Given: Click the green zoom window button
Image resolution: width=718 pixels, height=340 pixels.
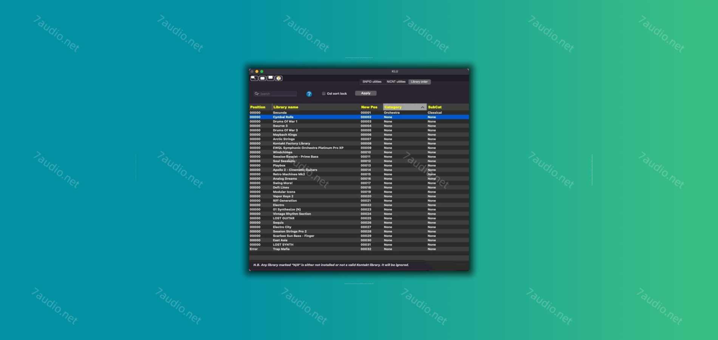Looking at the screenshot, I should tap(262, 71).
